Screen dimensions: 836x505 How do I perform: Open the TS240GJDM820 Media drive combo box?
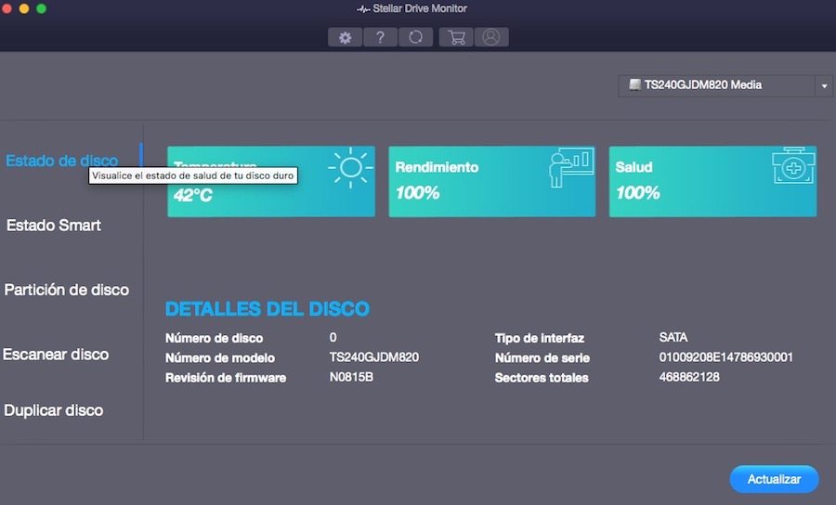click(x=725, y=85)
